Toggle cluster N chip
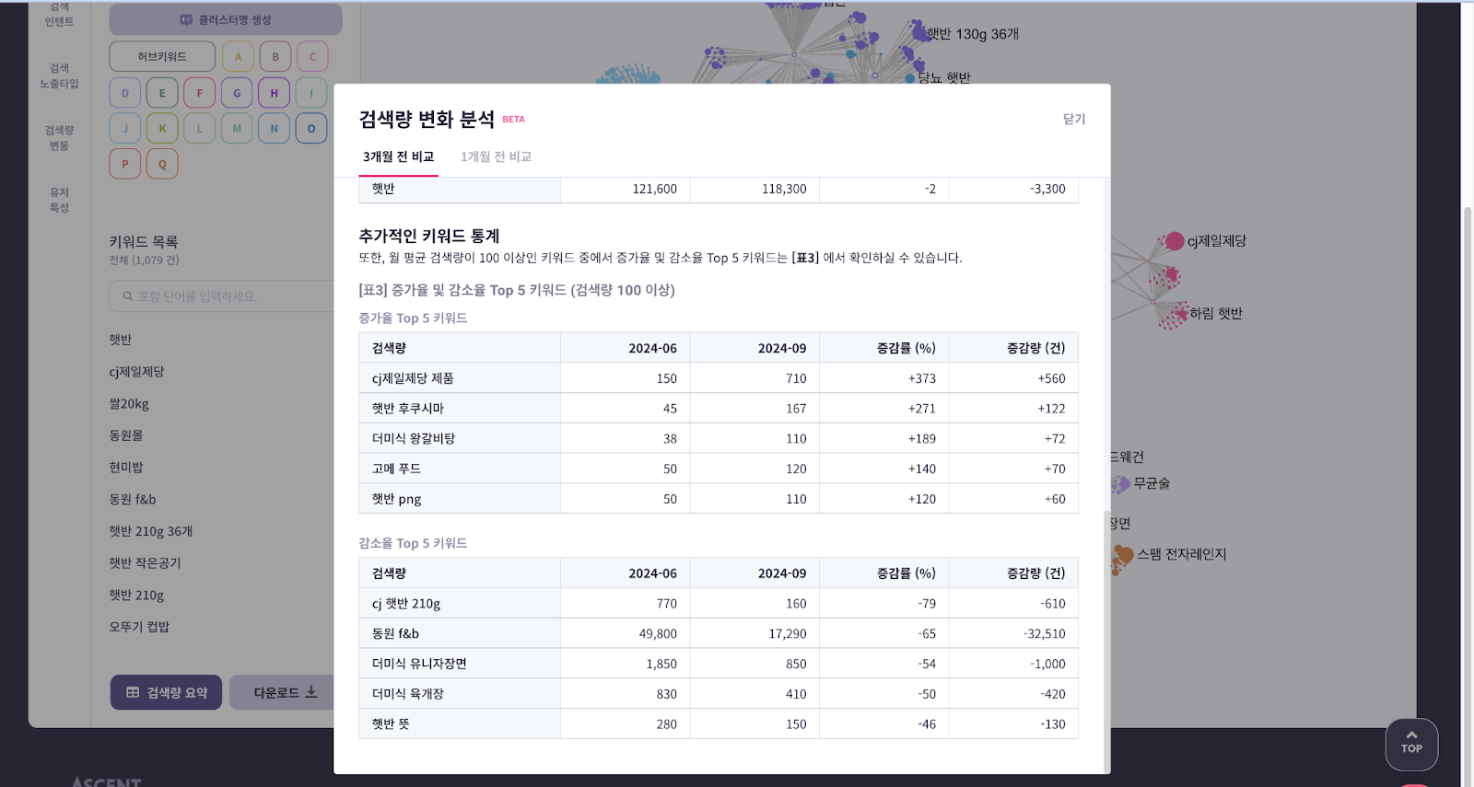1474x787 pixels. point(274,128)
